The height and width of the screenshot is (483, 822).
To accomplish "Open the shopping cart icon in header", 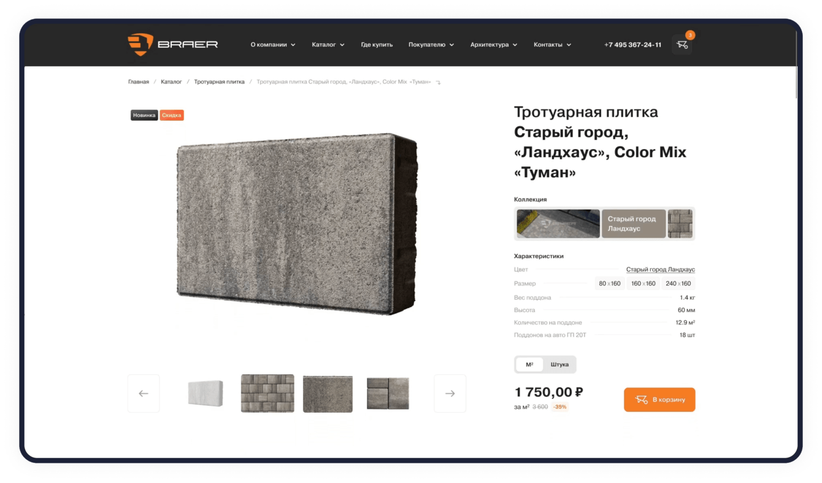I will click(x=682, y=45).
